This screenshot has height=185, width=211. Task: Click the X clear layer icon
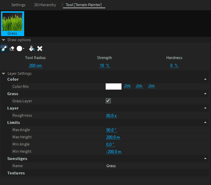pyautogui.click(x=40, y=49)
